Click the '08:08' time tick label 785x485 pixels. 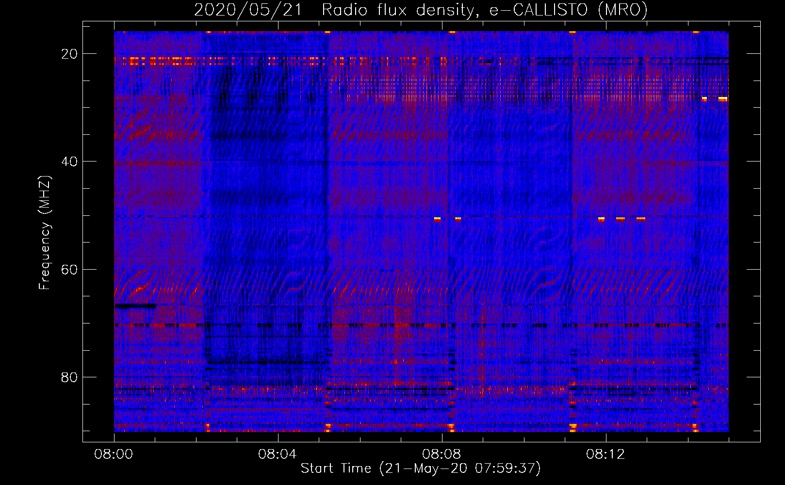442,455
